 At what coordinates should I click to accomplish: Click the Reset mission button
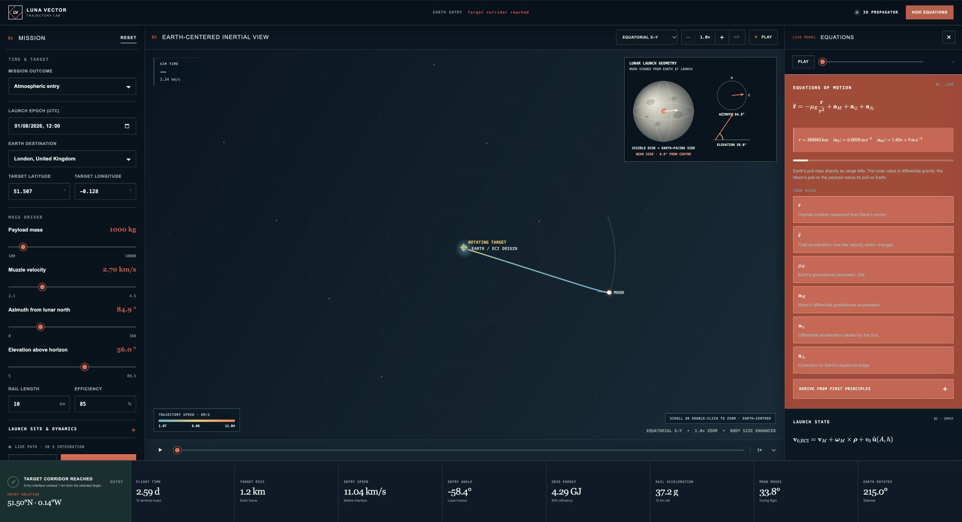[128, 38]
